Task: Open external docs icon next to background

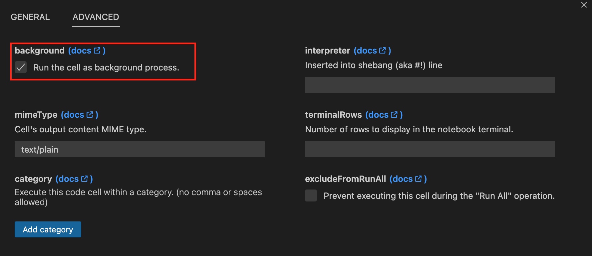Action: click(x=97, y=51)
